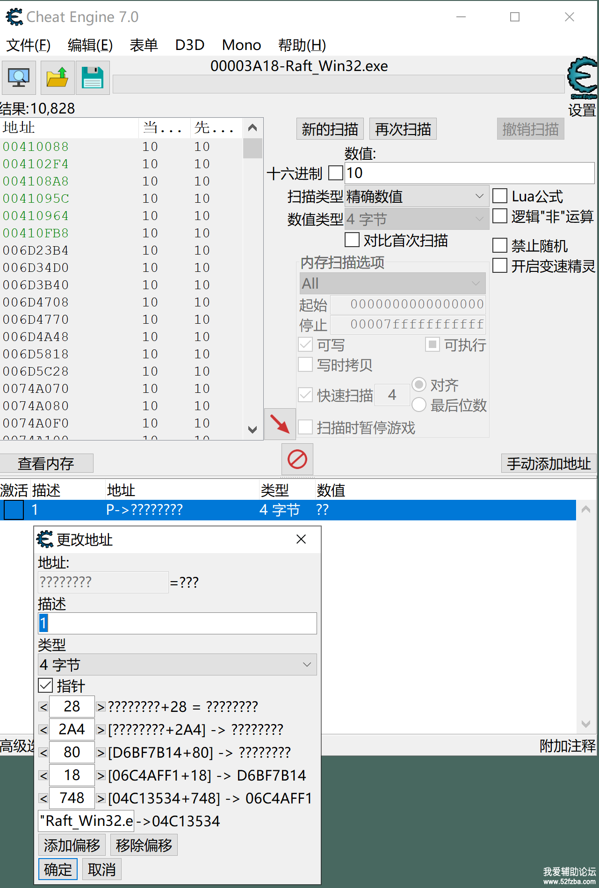Viewport: 599px width, 888px height.
Task: Uncheck the 指针 pointer checkbox
Action: click(x=45, y=685)
